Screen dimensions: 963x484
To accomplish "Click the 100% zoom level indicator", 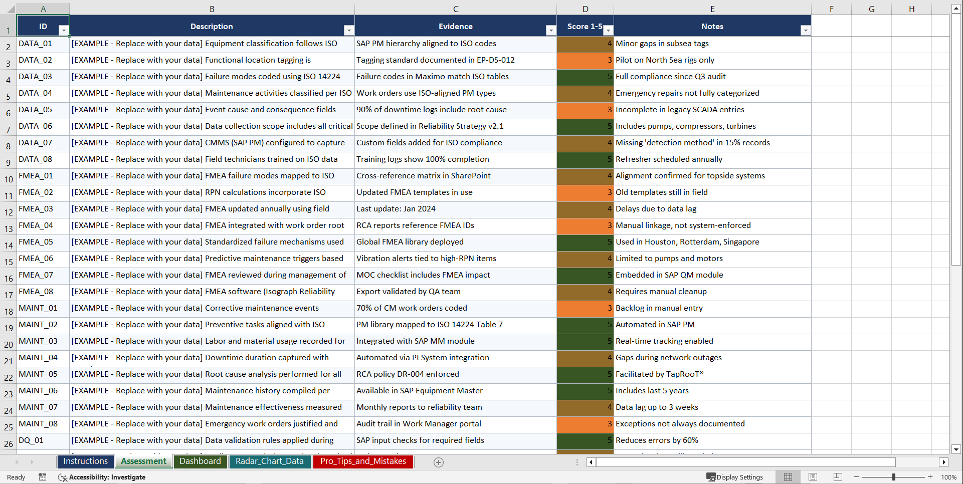I will (x=949, y=477).
